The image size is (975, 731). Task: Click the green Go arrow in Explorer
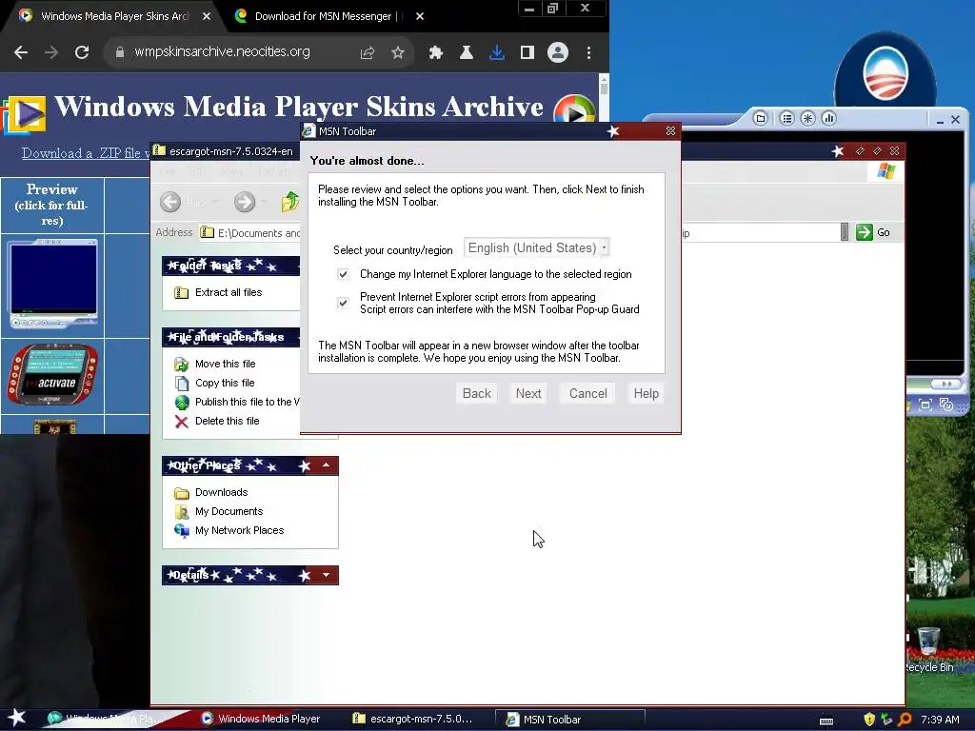point(865,232)
